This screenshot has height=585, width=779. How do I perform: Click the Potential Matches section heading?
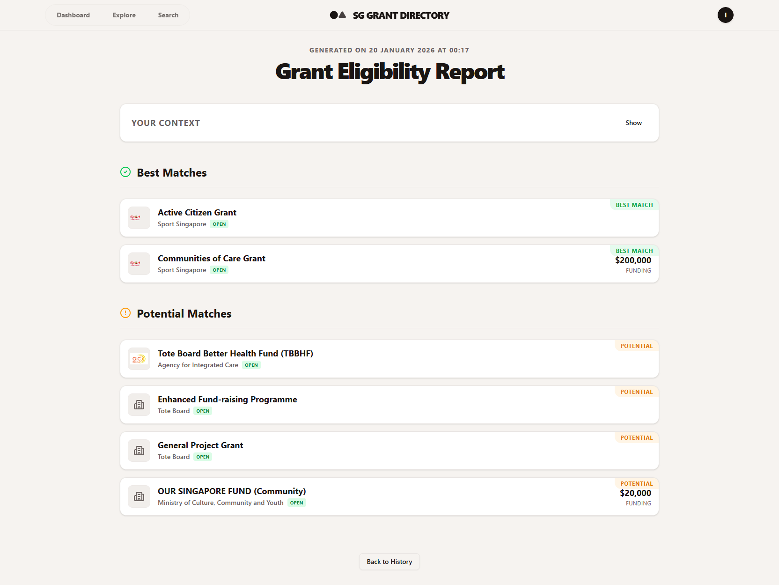point(184,314)
